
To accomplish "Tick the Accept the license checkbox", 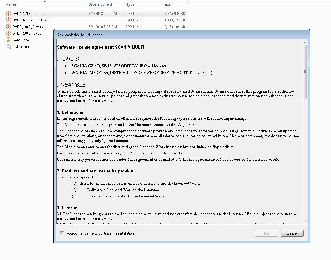I will (x=62, y=233).
